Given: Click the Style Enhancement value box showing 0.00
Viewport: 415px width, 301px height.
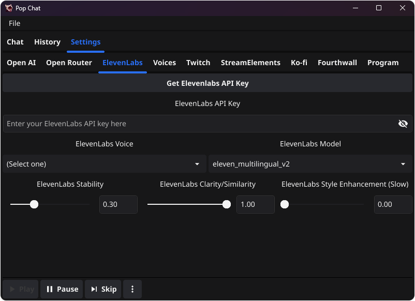Looking at the screenshot, I should pos(393,204).
